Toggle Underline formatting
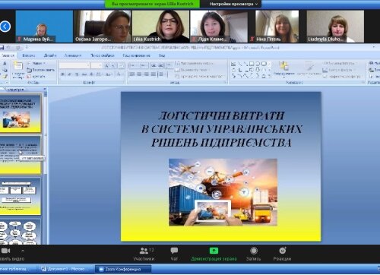Image resolution: width=380 pixels, height=275 pixels. (x=77, y=74)
